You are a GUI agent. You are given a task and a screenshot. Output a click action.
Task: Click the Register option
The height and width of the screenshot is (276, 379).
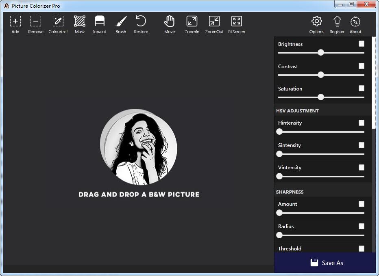coord(337,24)
